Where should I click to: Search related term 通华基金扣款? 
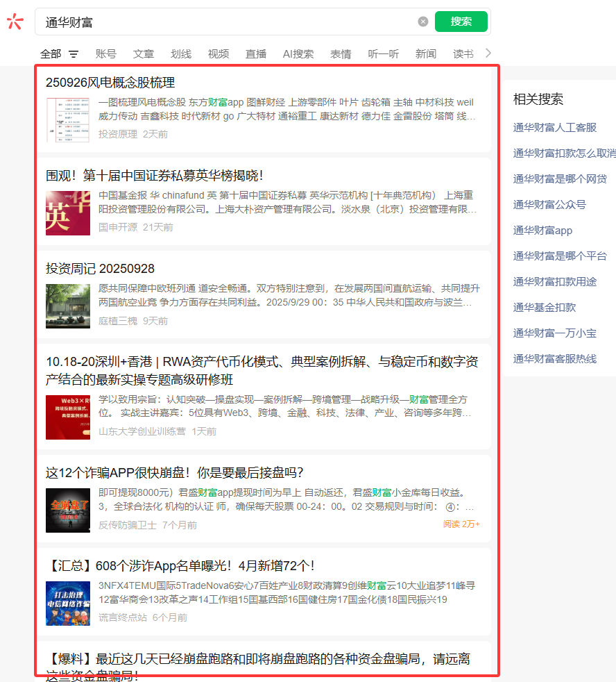(545, 307)
